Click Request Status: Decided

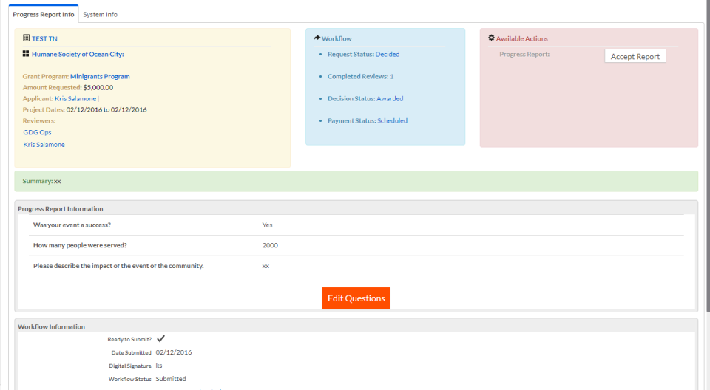364,55
